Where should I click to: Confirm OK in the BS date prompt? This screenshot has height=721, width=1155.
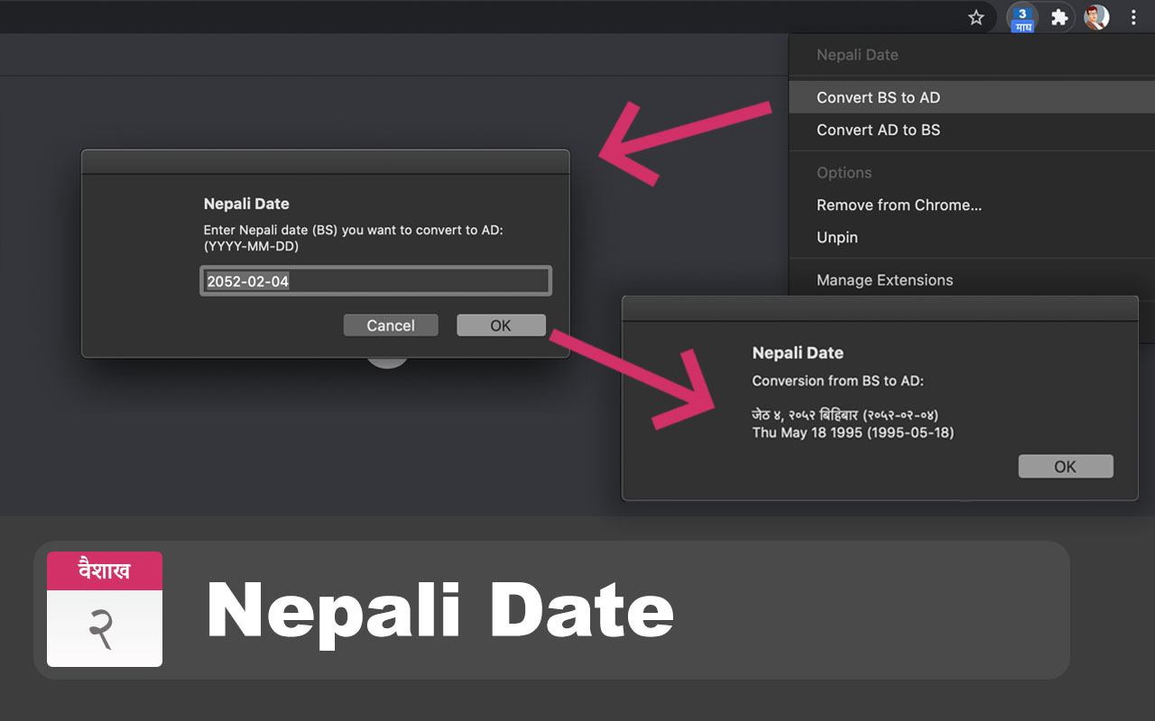coord(501,325)
